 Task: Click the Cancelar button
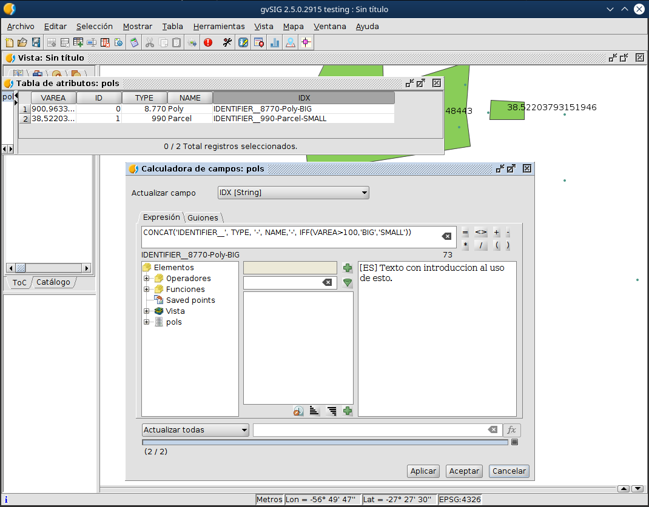coord(509,471)
